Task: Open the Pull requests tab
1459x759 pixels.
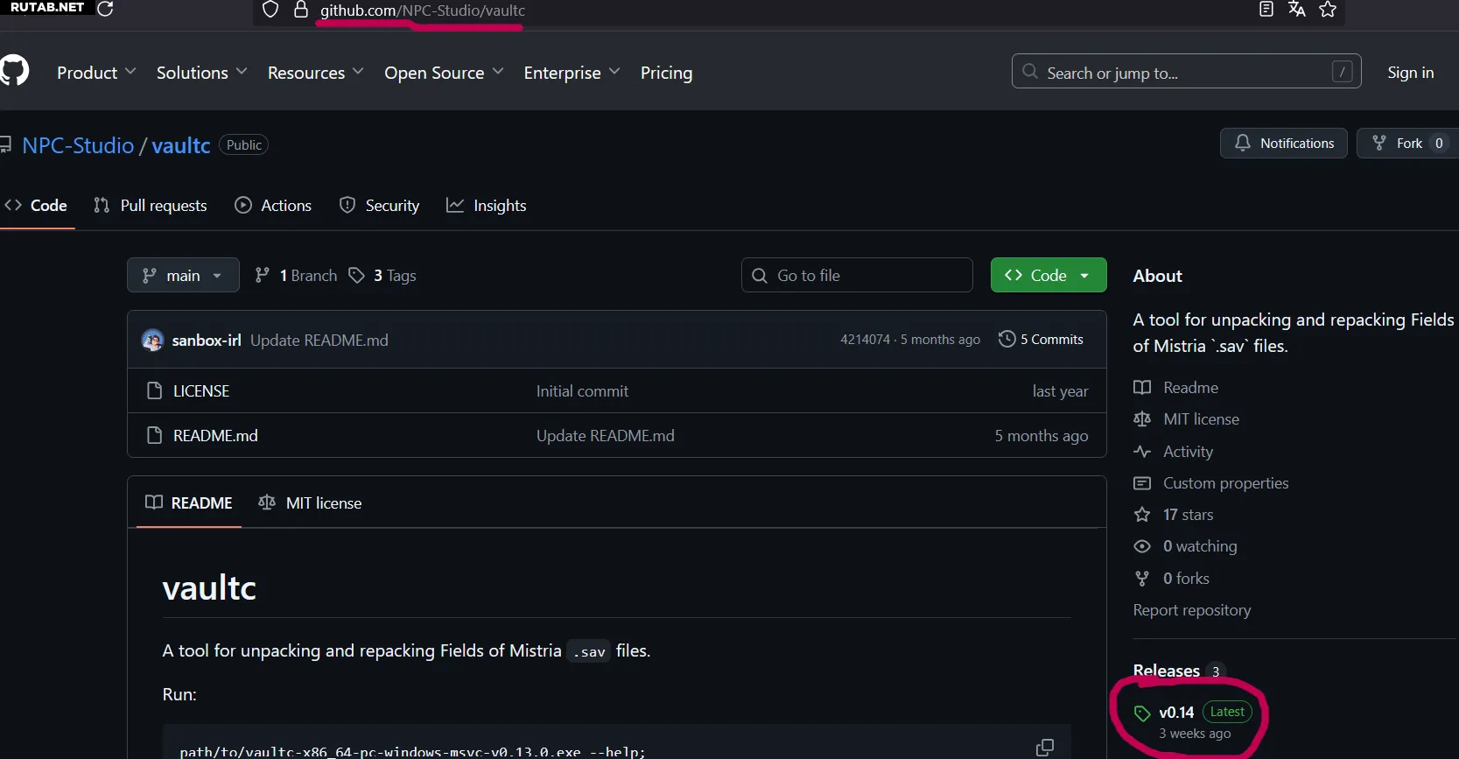Action: [x=151, y=205]
